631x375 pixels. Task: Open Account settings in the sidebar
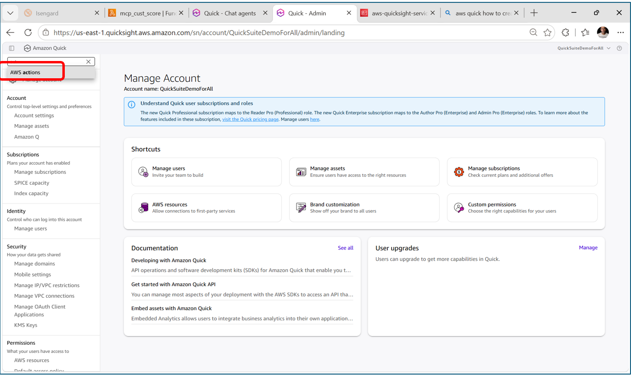click(34, 115)
